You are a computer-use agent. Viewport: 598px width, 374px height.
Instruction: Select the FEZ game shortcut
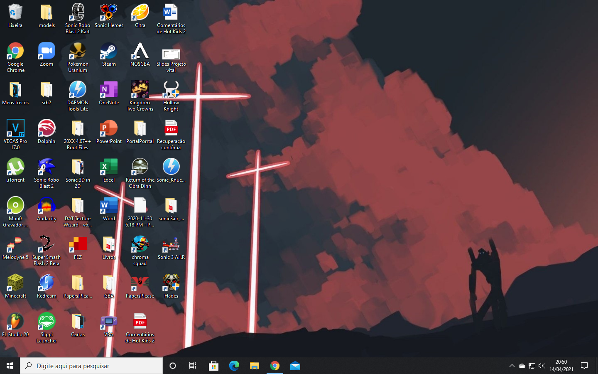click(x=78, y=248)
